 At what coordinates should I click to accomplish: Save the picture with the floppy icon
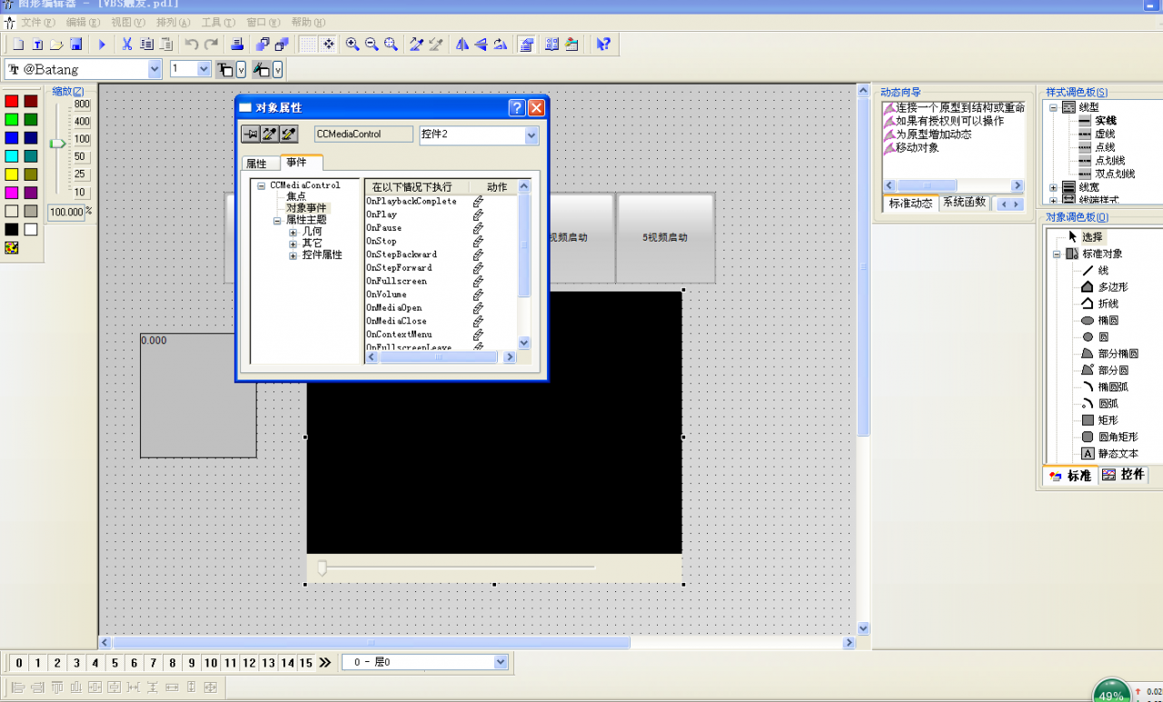76,44
